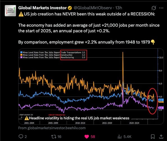Open Global Markets Investor profile avatar
This screenshot has width=167, height=141.
pos(10,11)
